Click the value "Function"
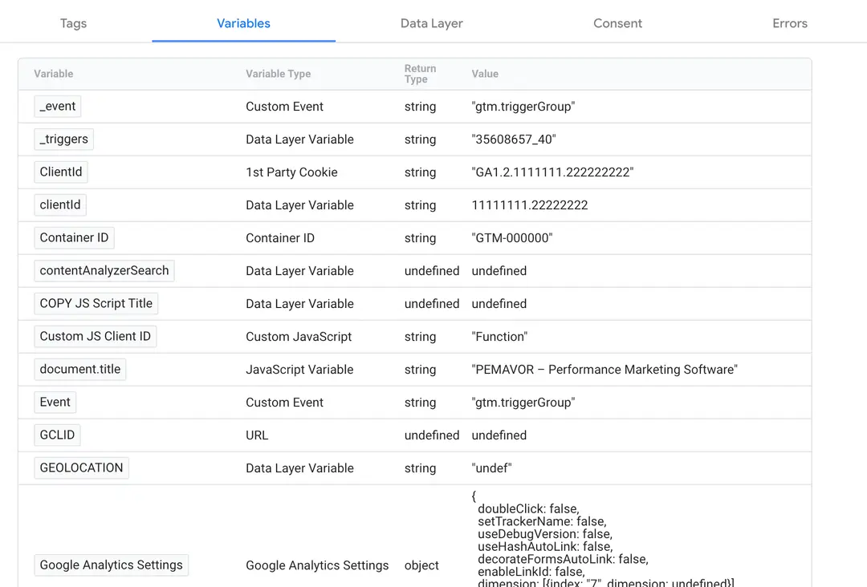Image resolution: width=867 pixels, height=587 pixels. coord(499,337)
